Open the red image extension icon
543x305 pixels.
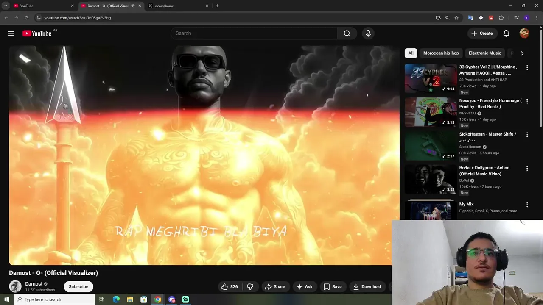coord(491,18)
